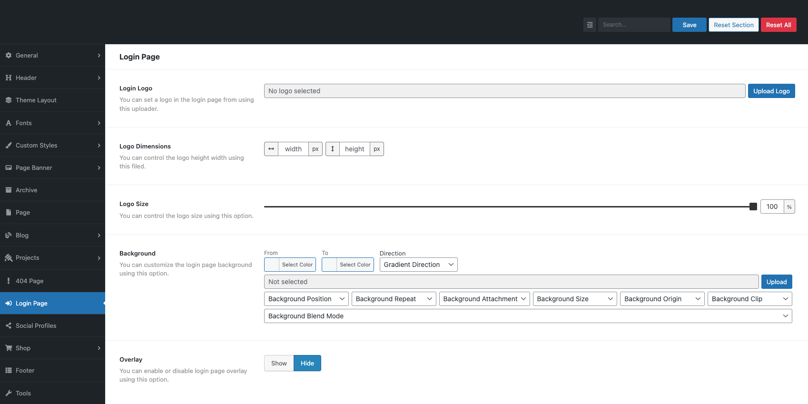Click the Shop cart icon
The width and height of the screenshot is (808, 404).
(9, 348)
